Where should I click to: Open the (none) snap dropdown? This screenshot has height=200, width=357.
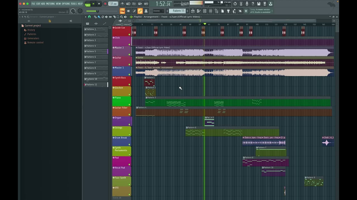(x=158, y=11)
